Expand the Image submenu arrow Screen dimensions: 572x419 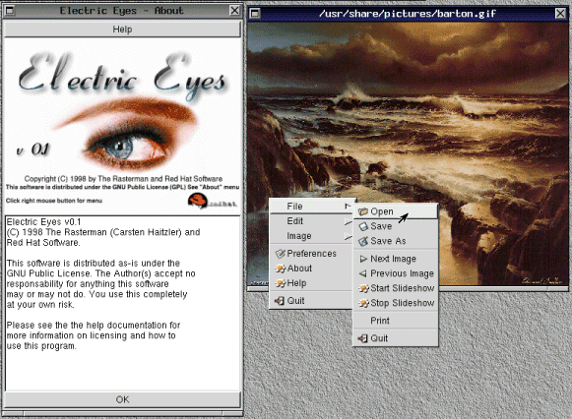348,236
